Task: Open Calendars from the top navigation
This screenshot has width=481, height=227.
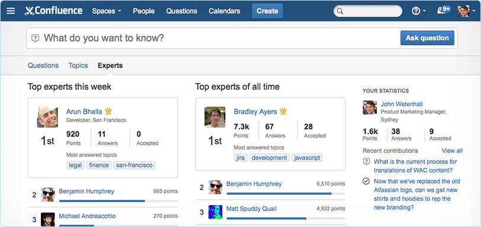Action: coord(225,11)
